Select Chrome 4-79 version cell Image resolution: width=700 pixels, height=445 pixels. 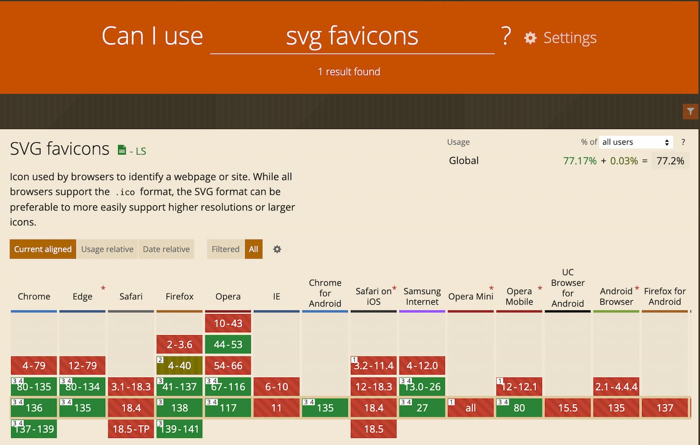pyautogui.click(x=34, y=366)
